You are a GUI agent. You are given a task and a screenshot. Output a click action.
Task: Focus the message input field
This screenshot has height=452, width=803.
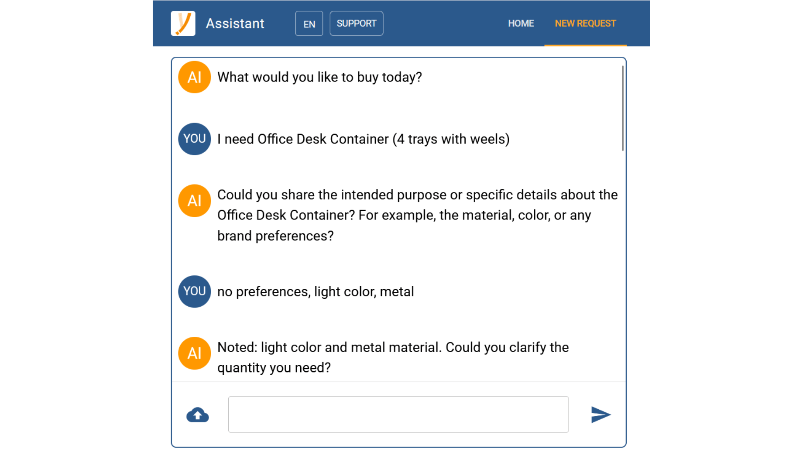point(398,414)
